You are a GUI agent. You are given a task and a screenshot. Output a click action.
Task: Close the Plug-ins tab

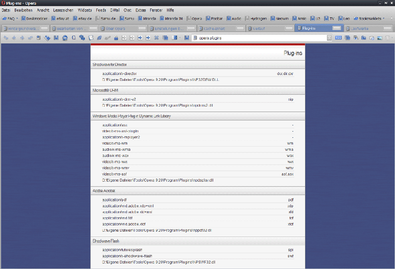[337, 28]
